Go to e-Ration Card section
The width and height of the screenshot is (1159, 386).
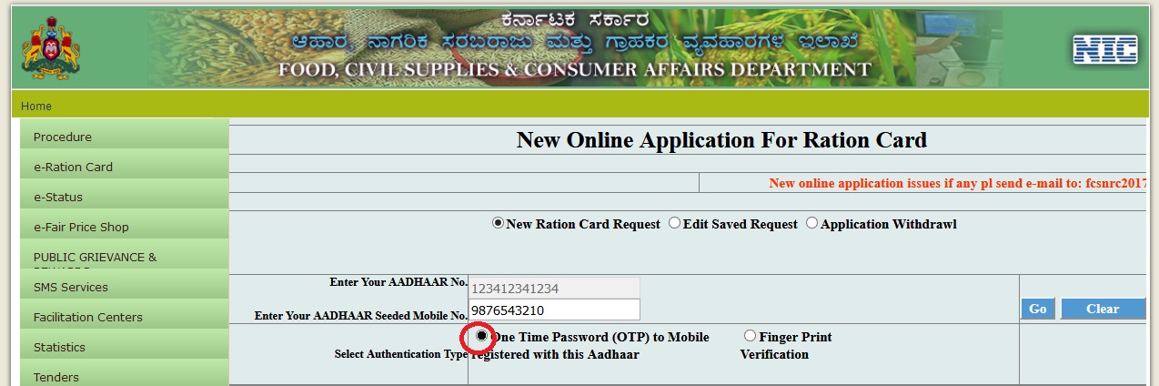(73, 167)
